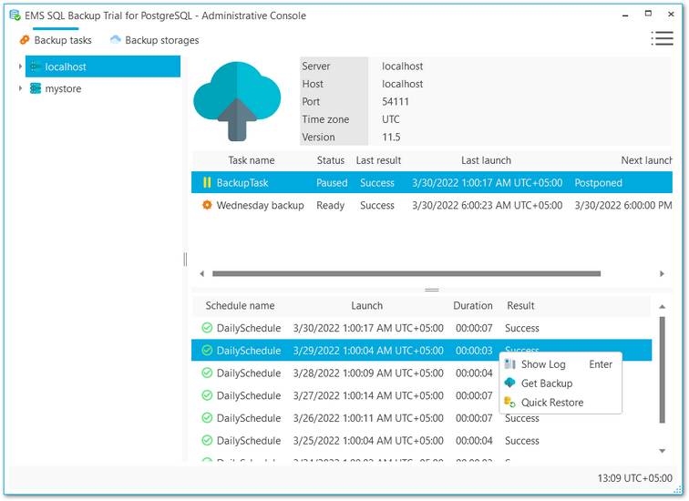Click the Quick Restore menu icon
This screenshot has width=689, height=501.
509,403
